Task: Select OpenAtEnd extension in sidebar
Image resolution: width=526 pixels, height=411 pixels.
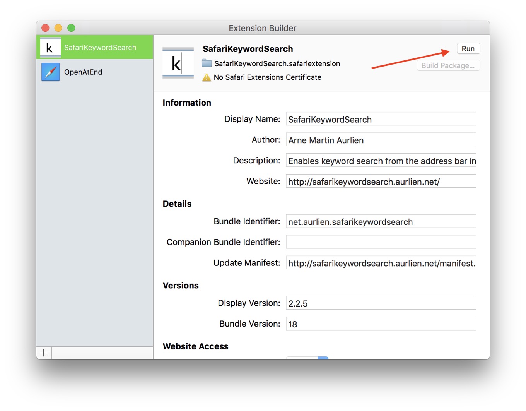Action: (x=95, y=72)
